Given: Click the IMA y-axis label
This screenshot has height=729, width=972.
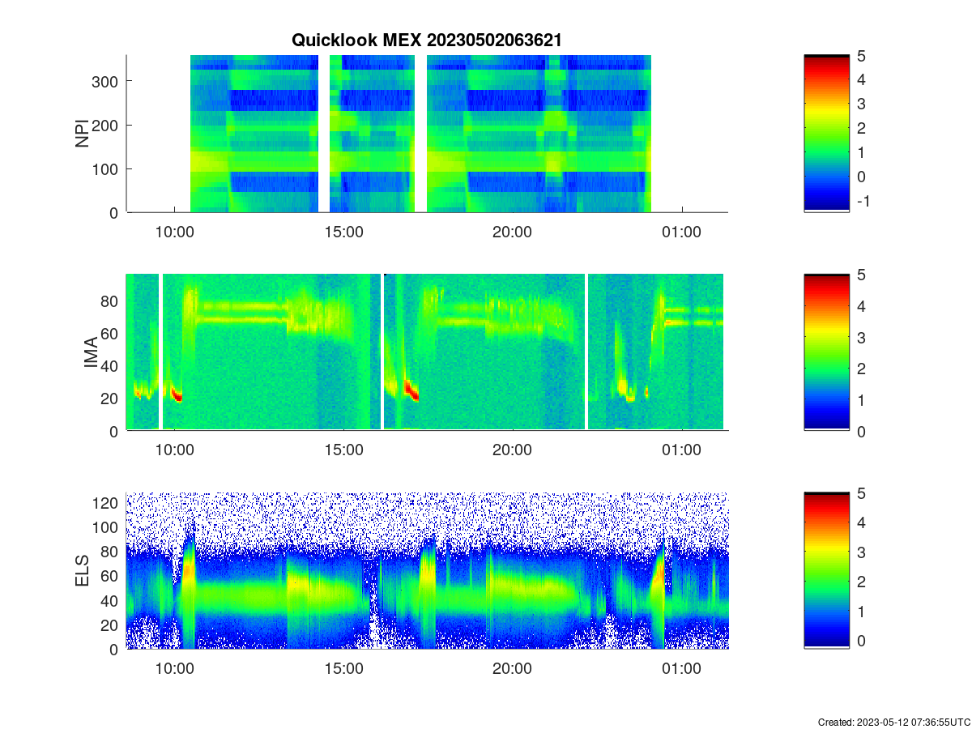Looking at the screenshot, I should 92,353.
